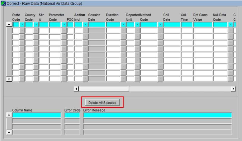Expand the Duration Code dropdown in the first row

[123, 25]
